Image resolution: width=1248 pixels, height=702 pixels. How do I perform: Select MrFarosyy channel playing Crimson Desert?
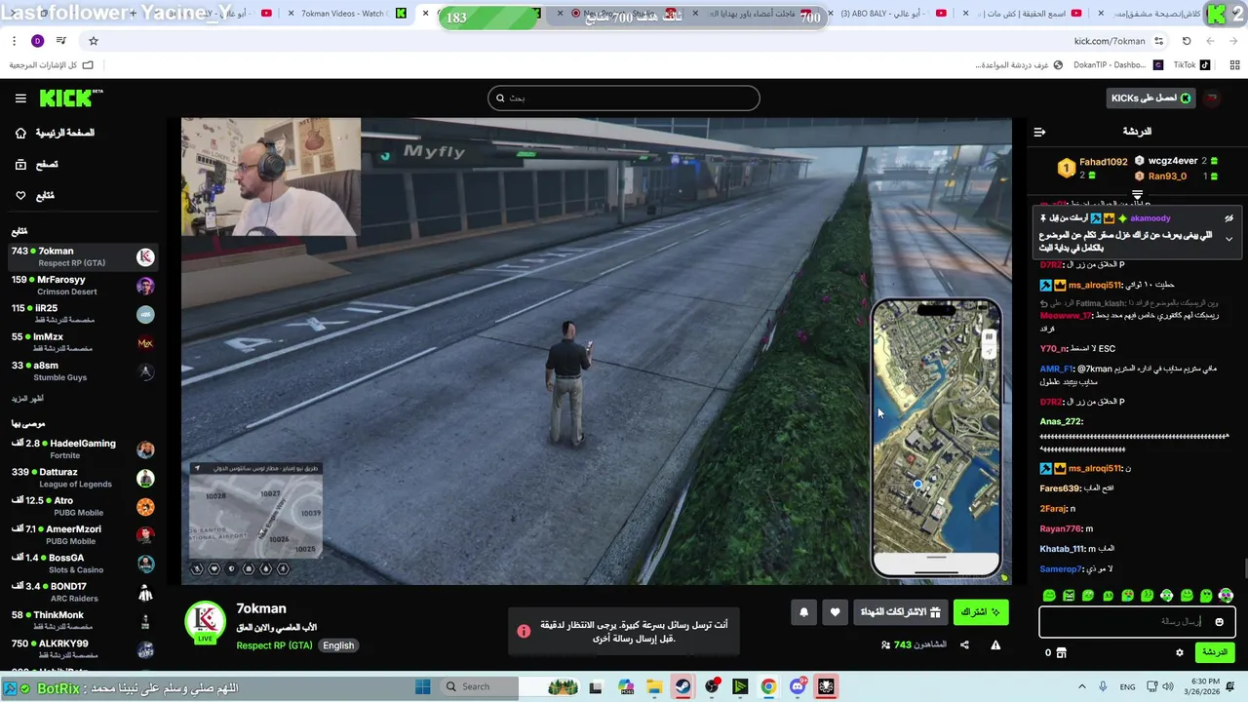(83, 286)
